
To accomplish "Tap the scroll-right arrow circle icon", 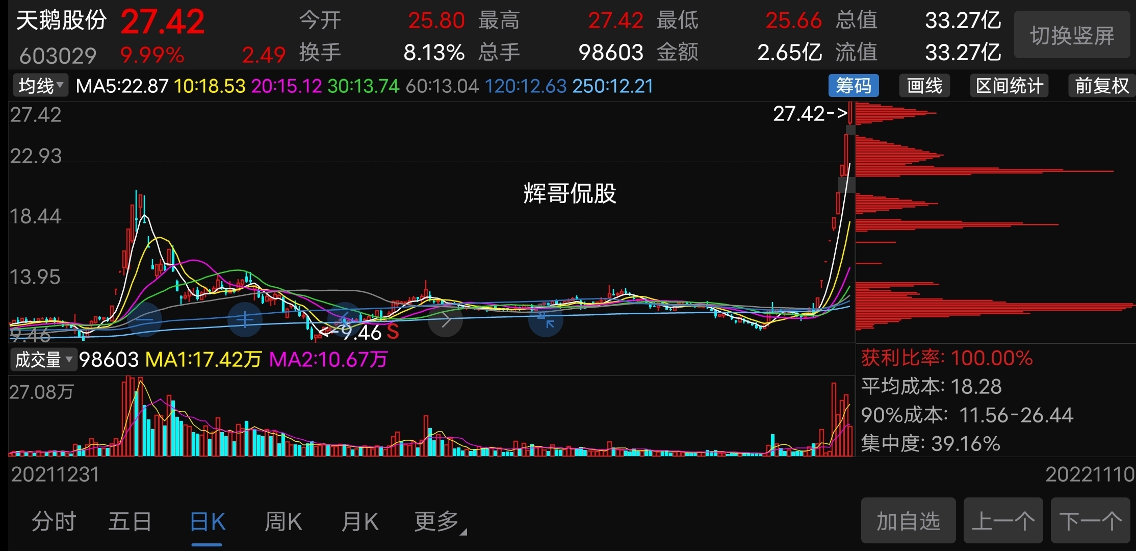I will pyautogui.click(x=445, y=320).
